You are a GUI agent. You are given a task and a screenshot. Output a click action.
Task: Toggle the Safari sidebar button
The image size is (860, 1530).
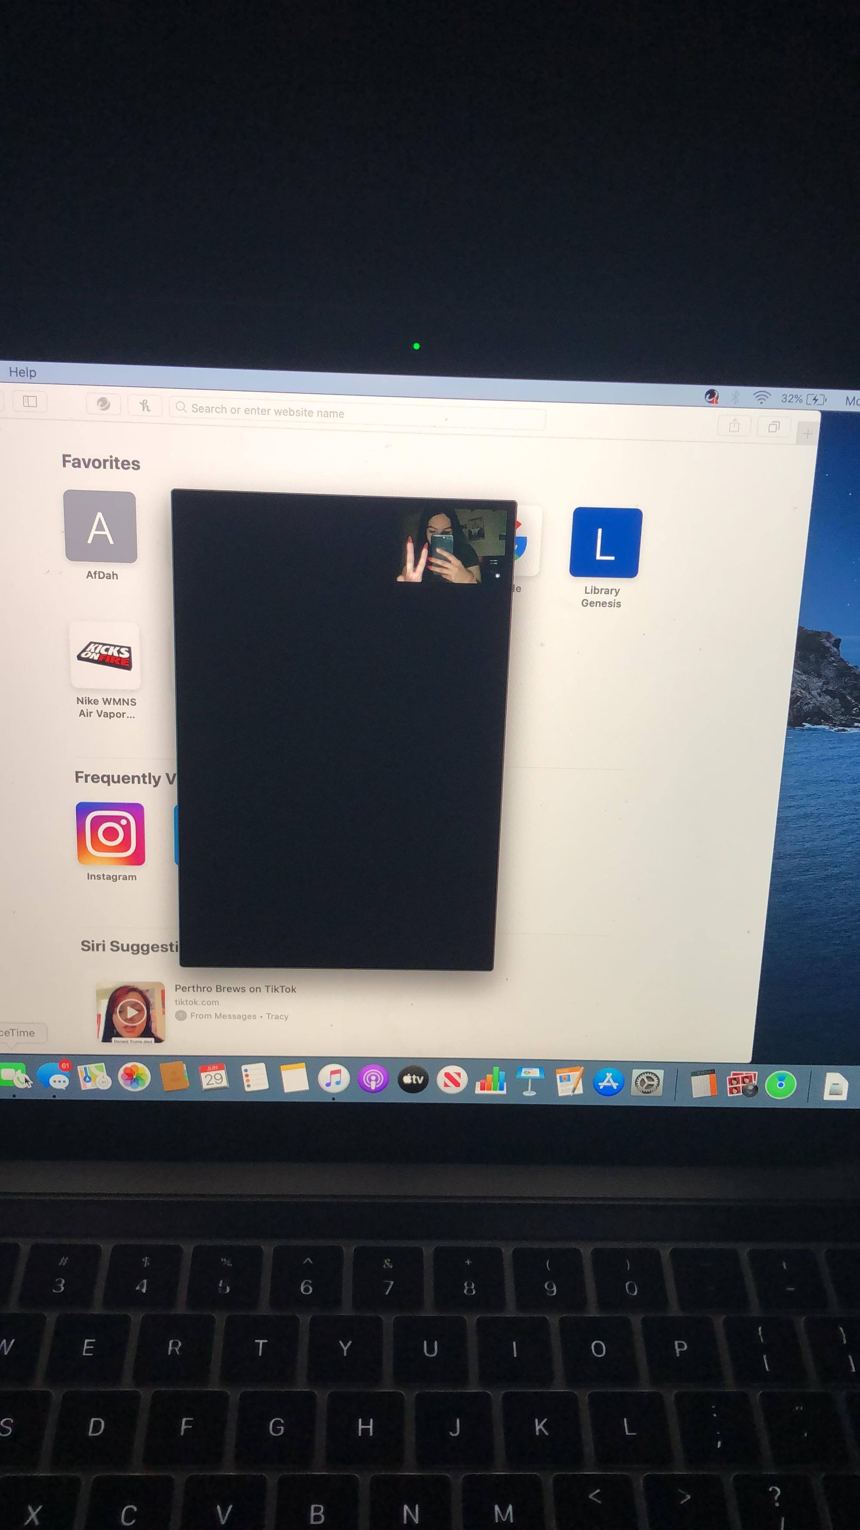30,402
